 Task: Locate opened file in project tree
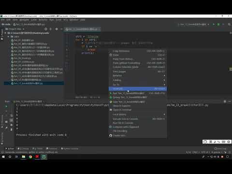click(46, 29)
